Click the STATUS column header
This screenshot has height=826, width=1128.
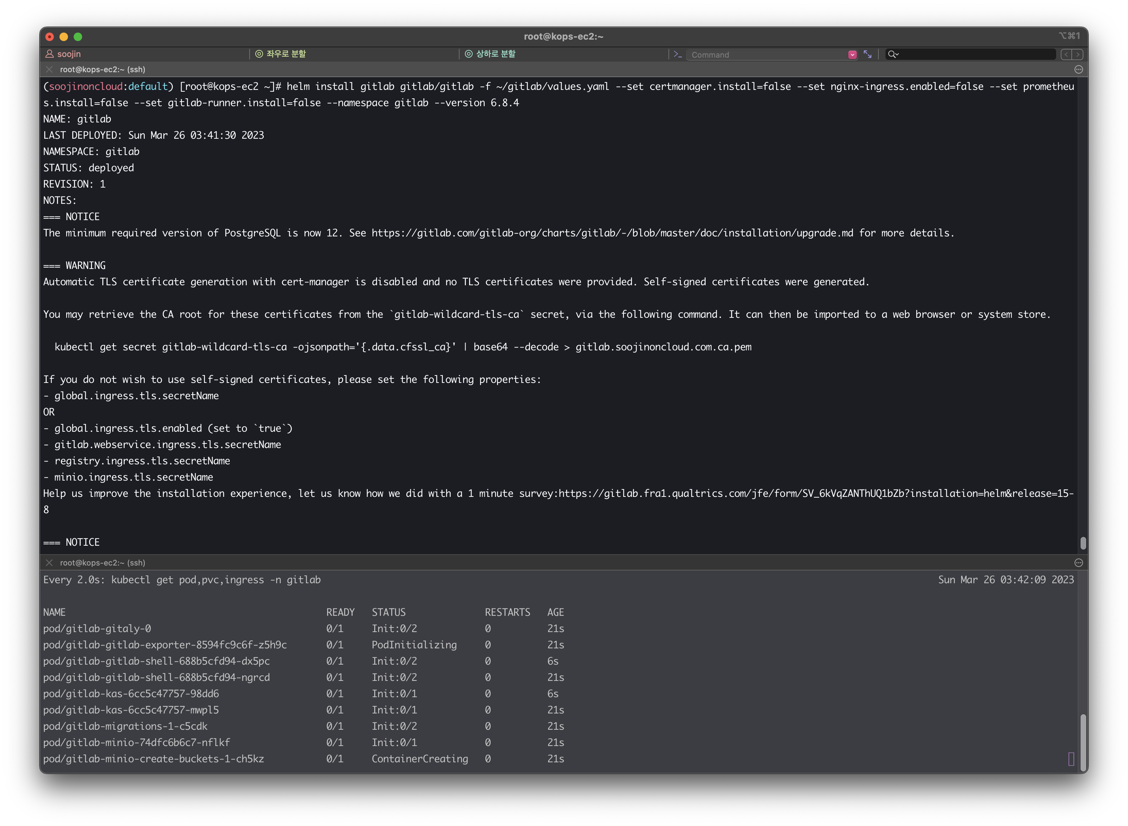tap(389, 613)
